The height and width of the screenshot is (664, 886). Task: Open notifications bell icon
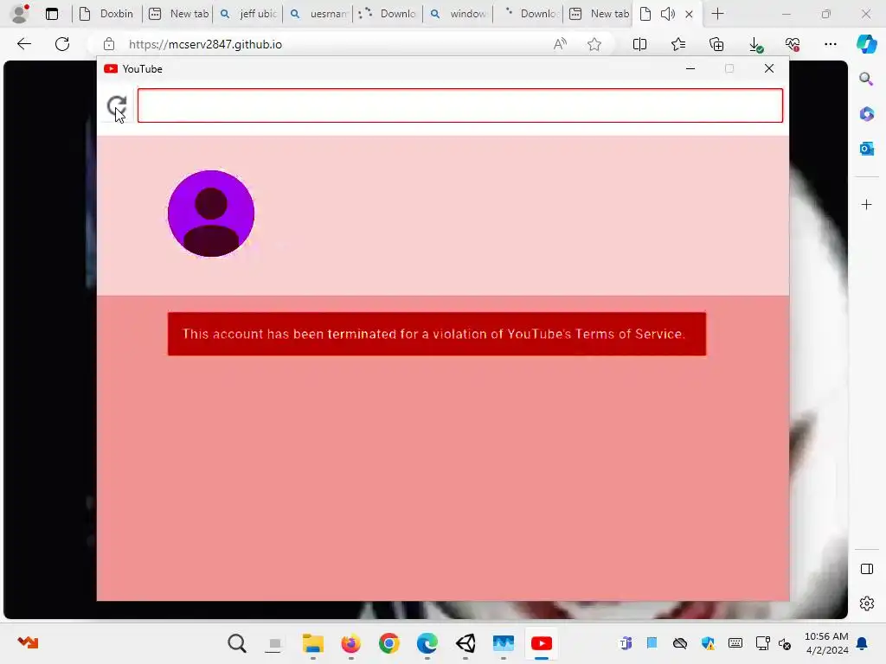tap(862, 643)
